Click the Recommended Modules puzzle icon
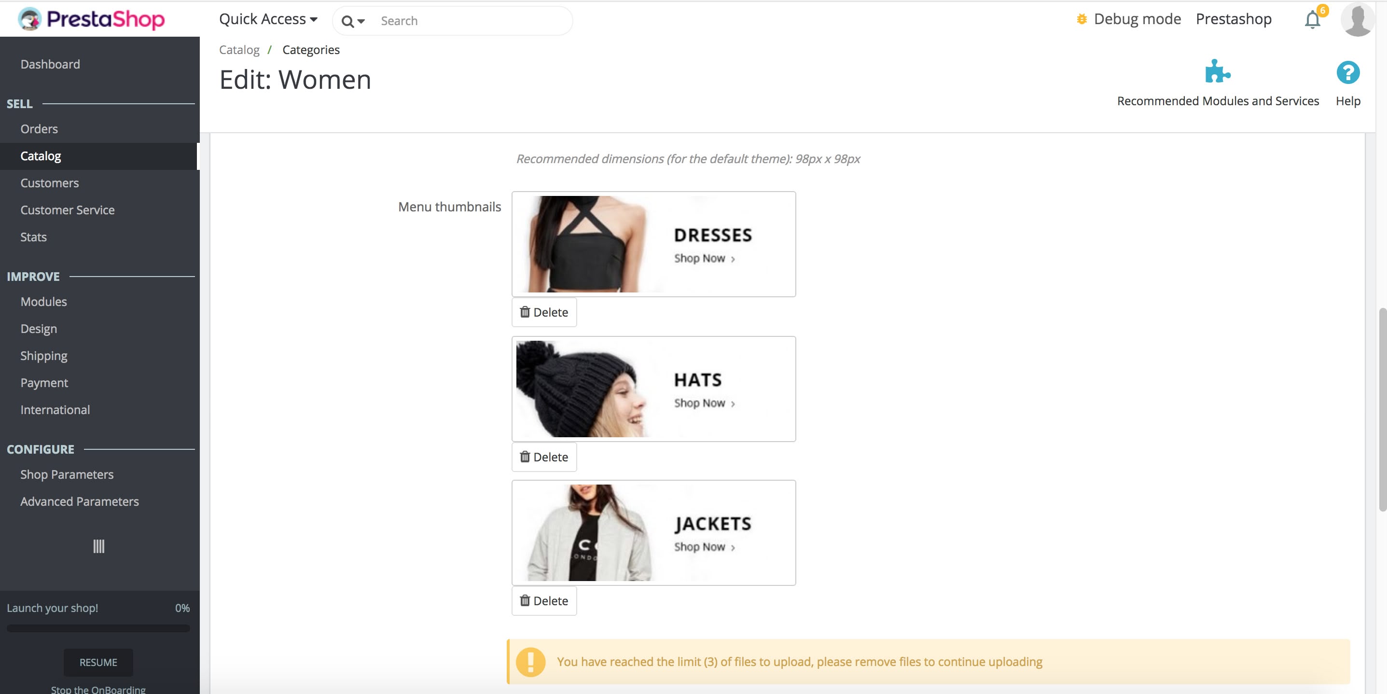The height and width of the screenshot is (694, 1387). (x=1218, y=71)
